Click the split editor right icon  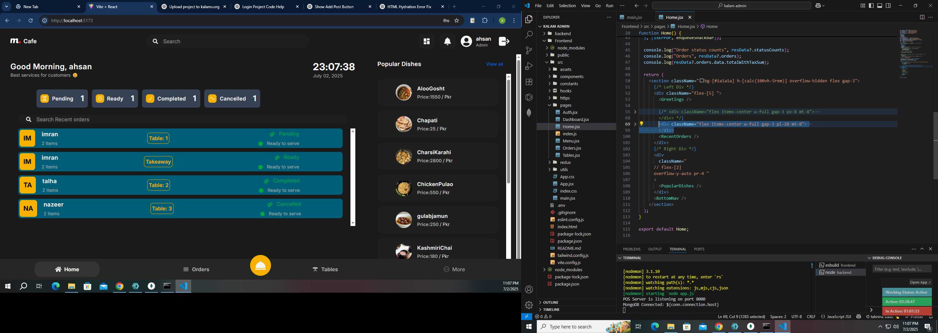922,17
